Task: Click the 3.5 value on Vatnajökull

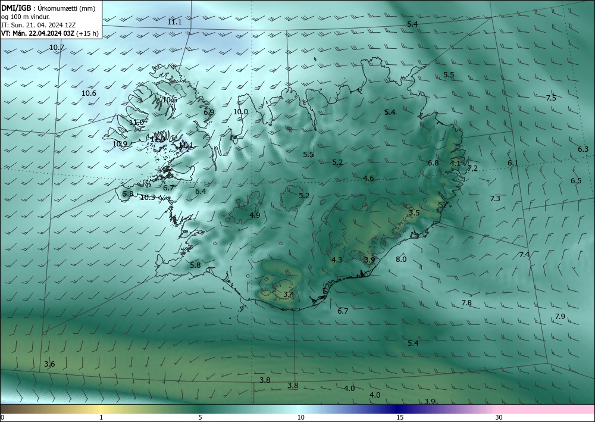Action: click(x=414, y=213)
